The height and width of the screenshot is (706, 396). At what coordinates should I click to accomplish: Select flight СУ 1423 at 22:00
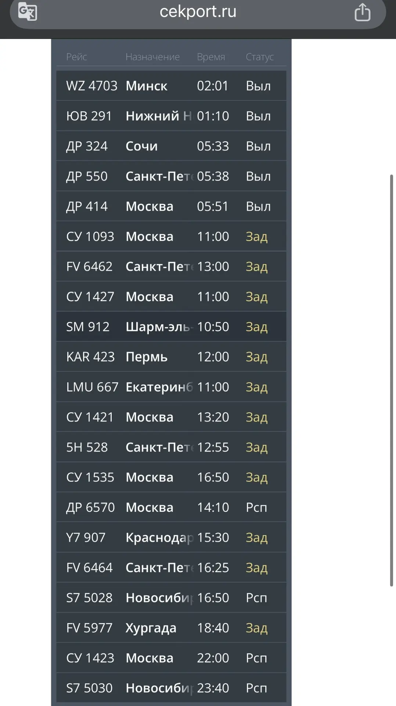[x=171, y=658]
